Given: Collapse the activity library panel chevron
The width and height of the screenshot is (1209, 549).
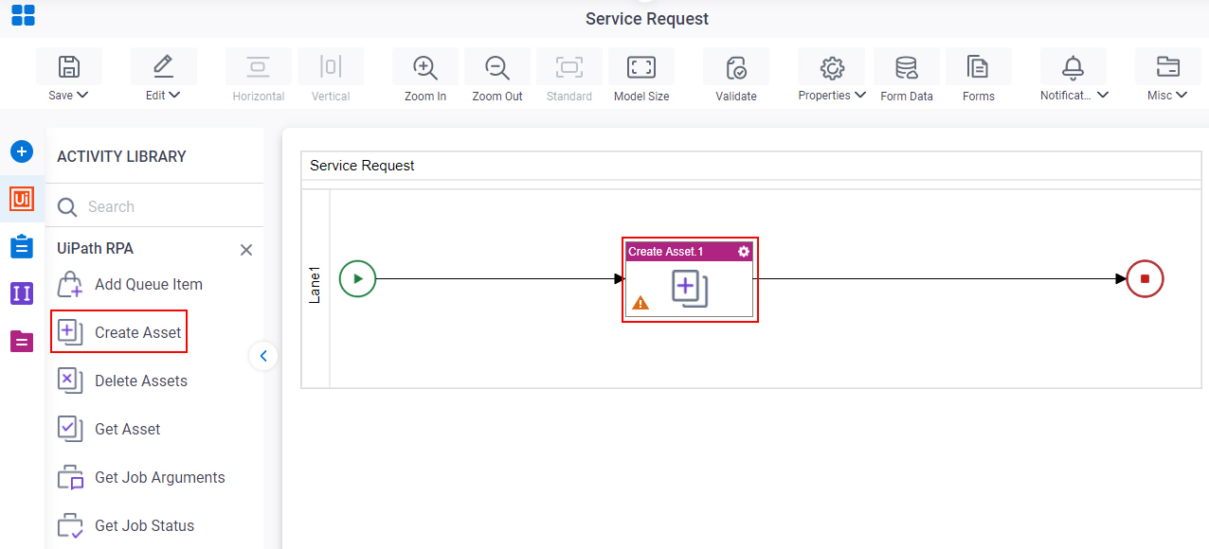Looking at the screenshot, I should click(x=263, y=356).
